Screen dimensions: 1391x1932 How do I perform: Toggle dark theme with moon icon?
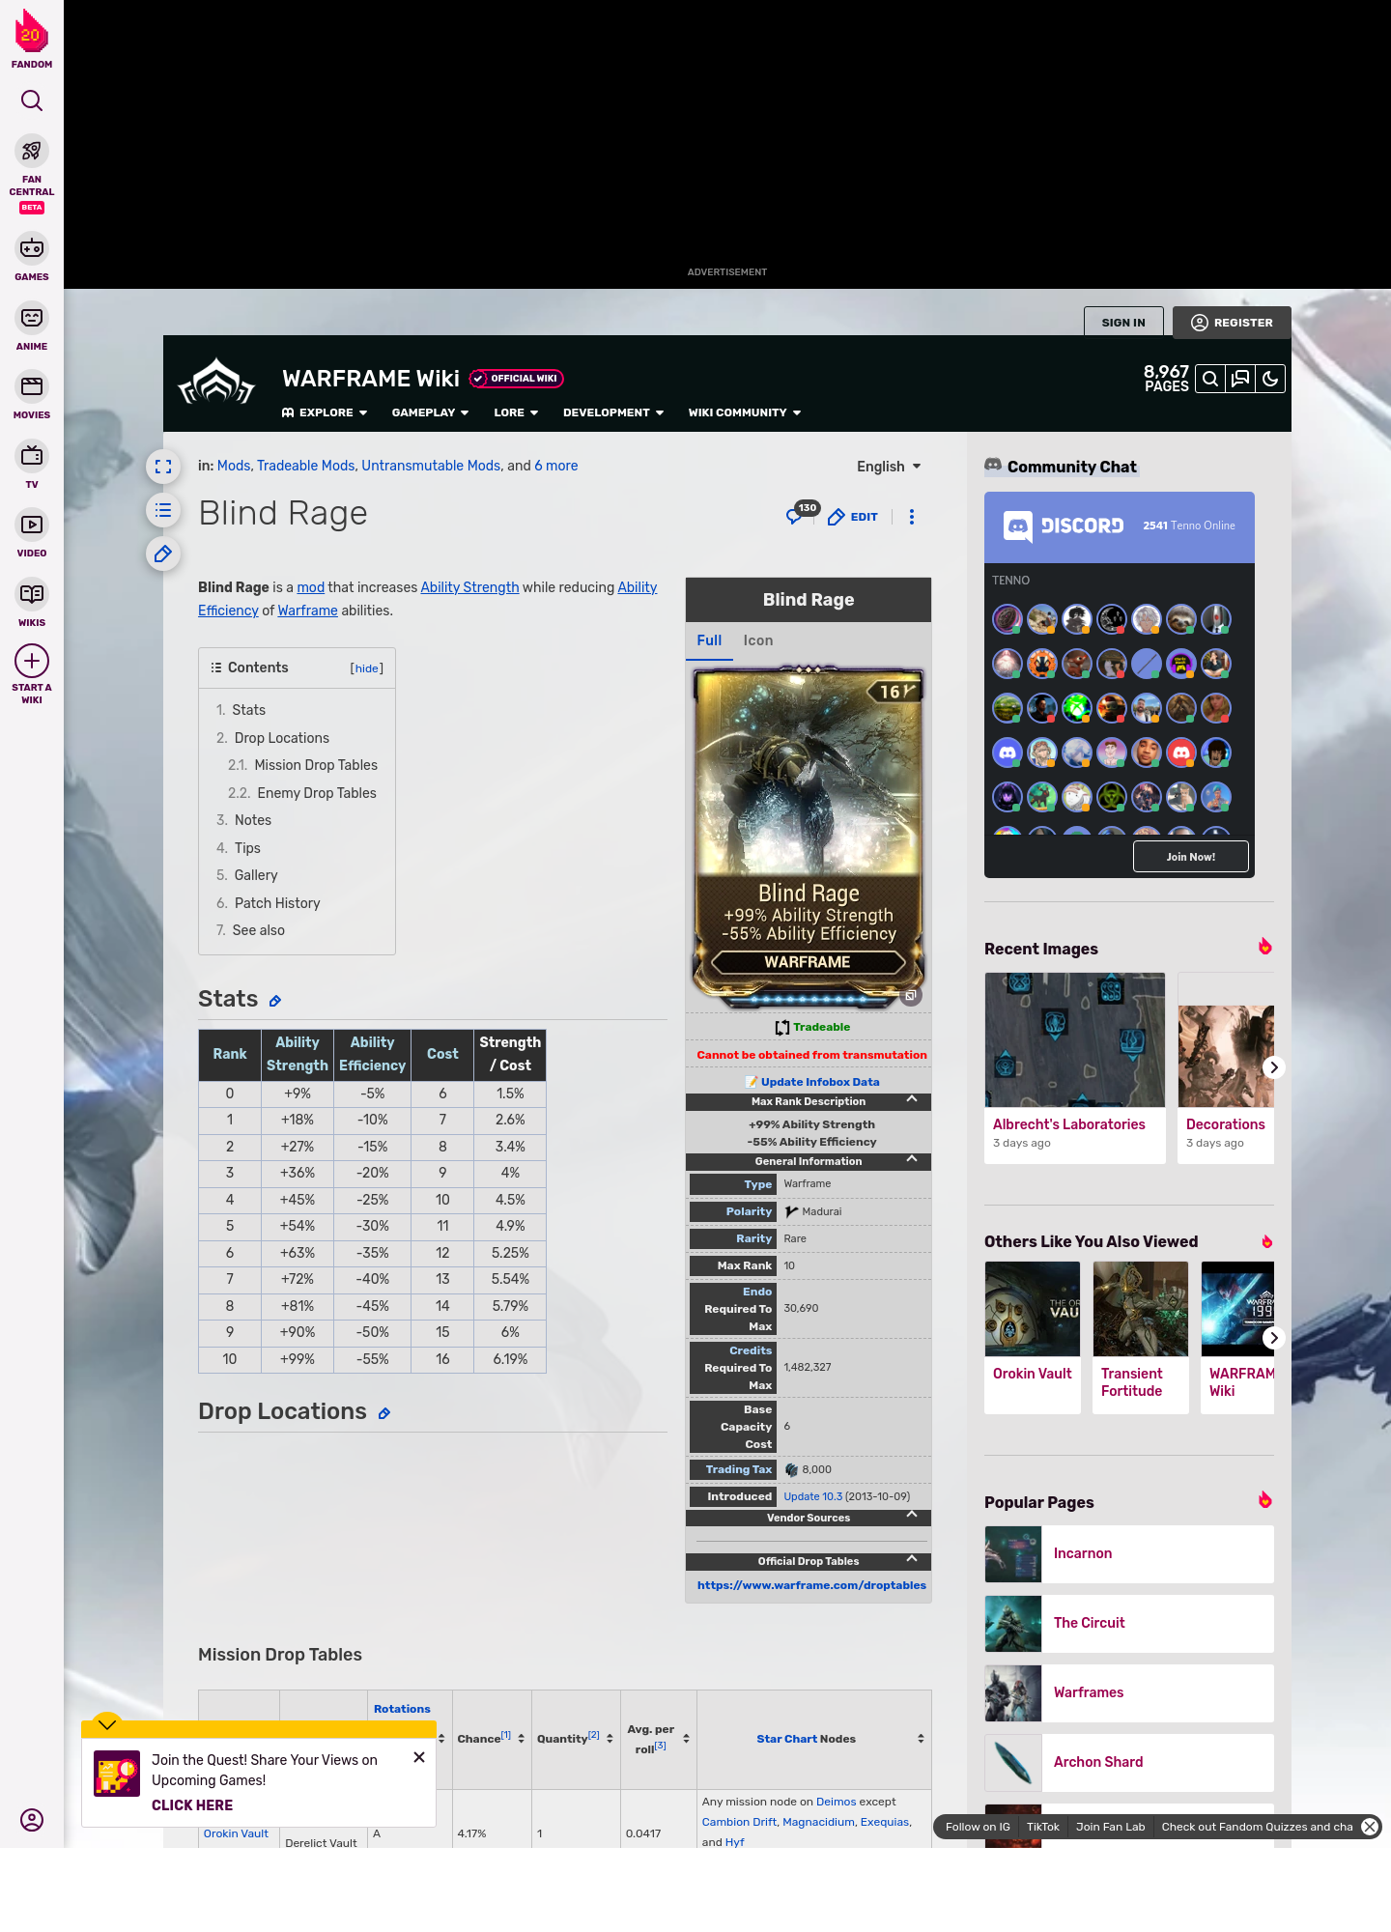[x=1270, y=379]
